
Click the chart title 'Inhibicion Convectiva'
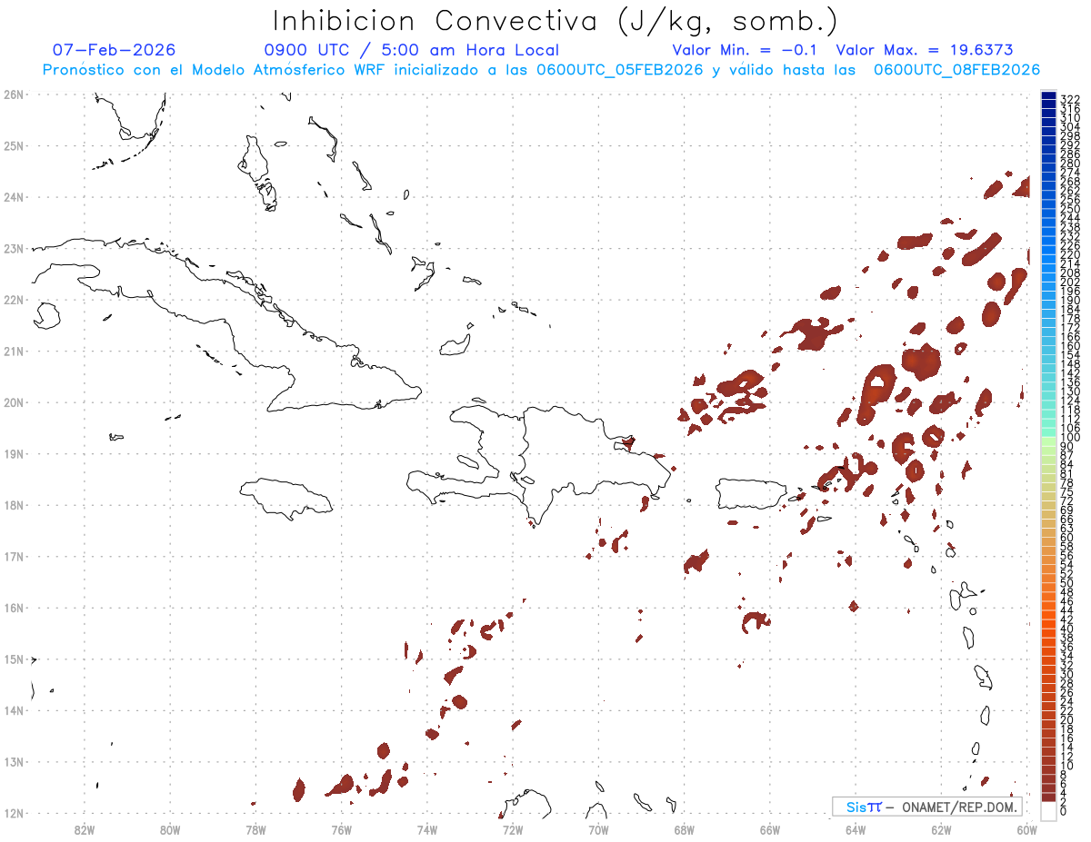click(x=435, y=21)
